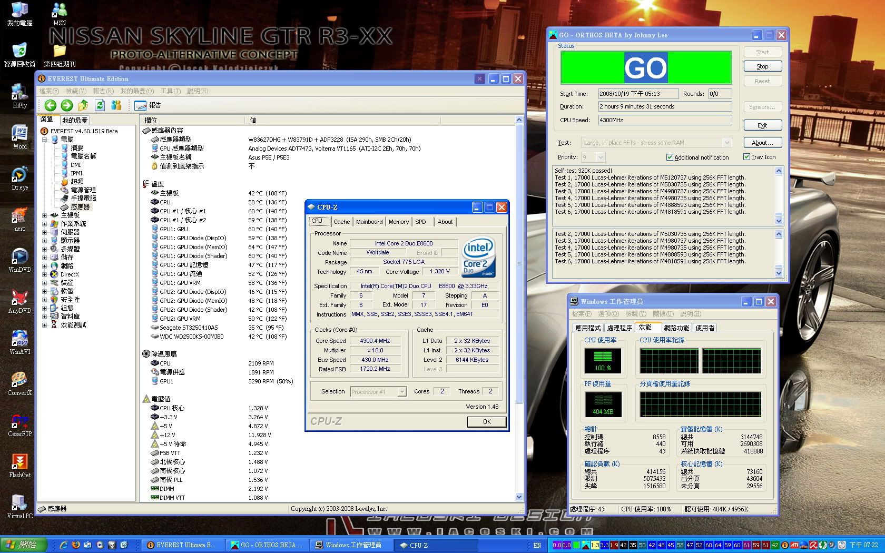Click the EVEREST forward arrow toolbar icon
The height and width of the screenshot is (553, 885).
click(67, 105)
